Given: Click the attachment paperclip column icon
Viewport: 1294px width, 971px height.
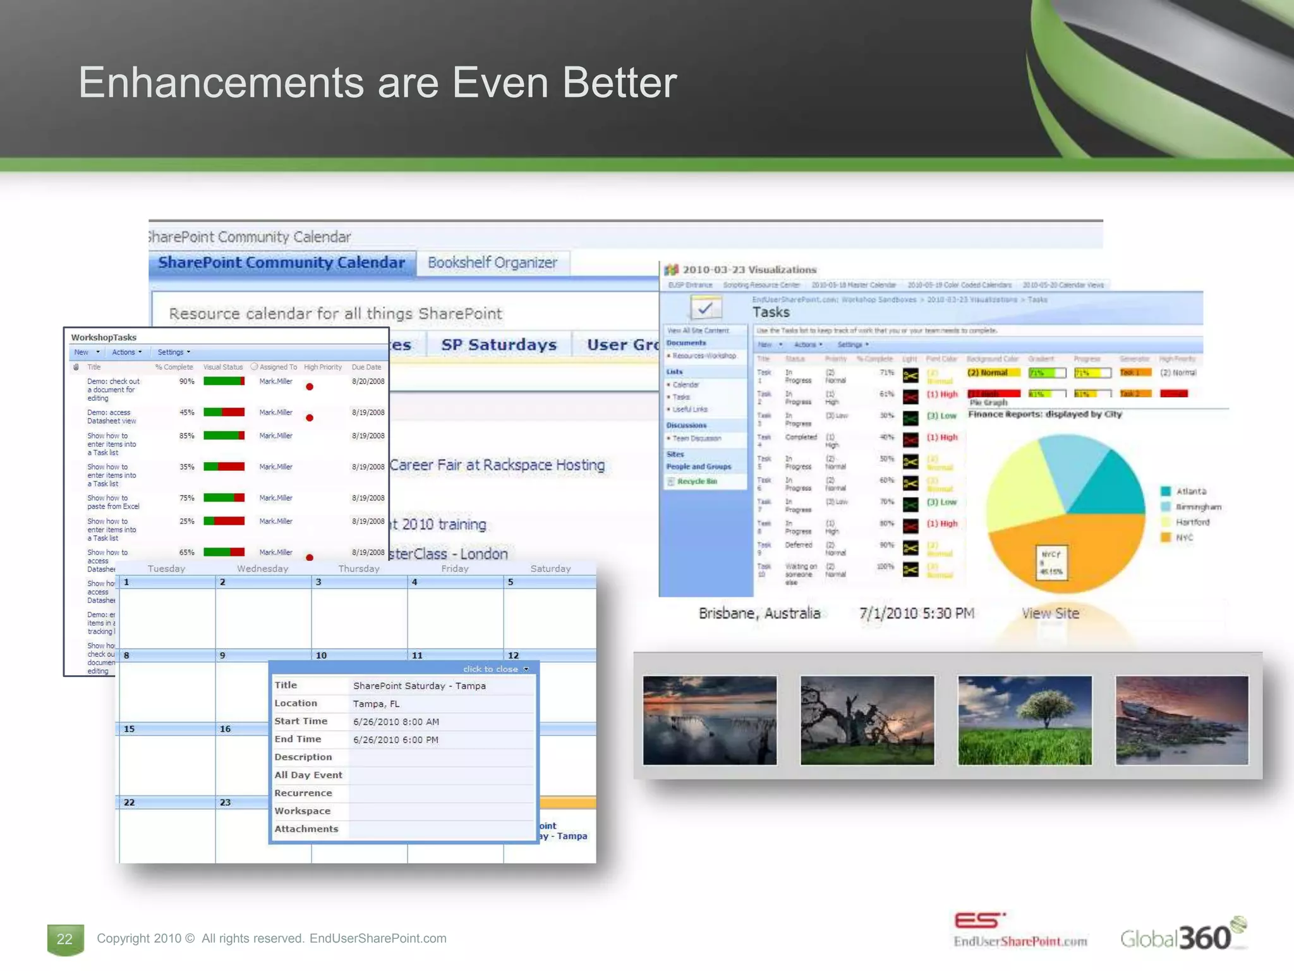Looking at the screenshot, I should click(76, 367).
